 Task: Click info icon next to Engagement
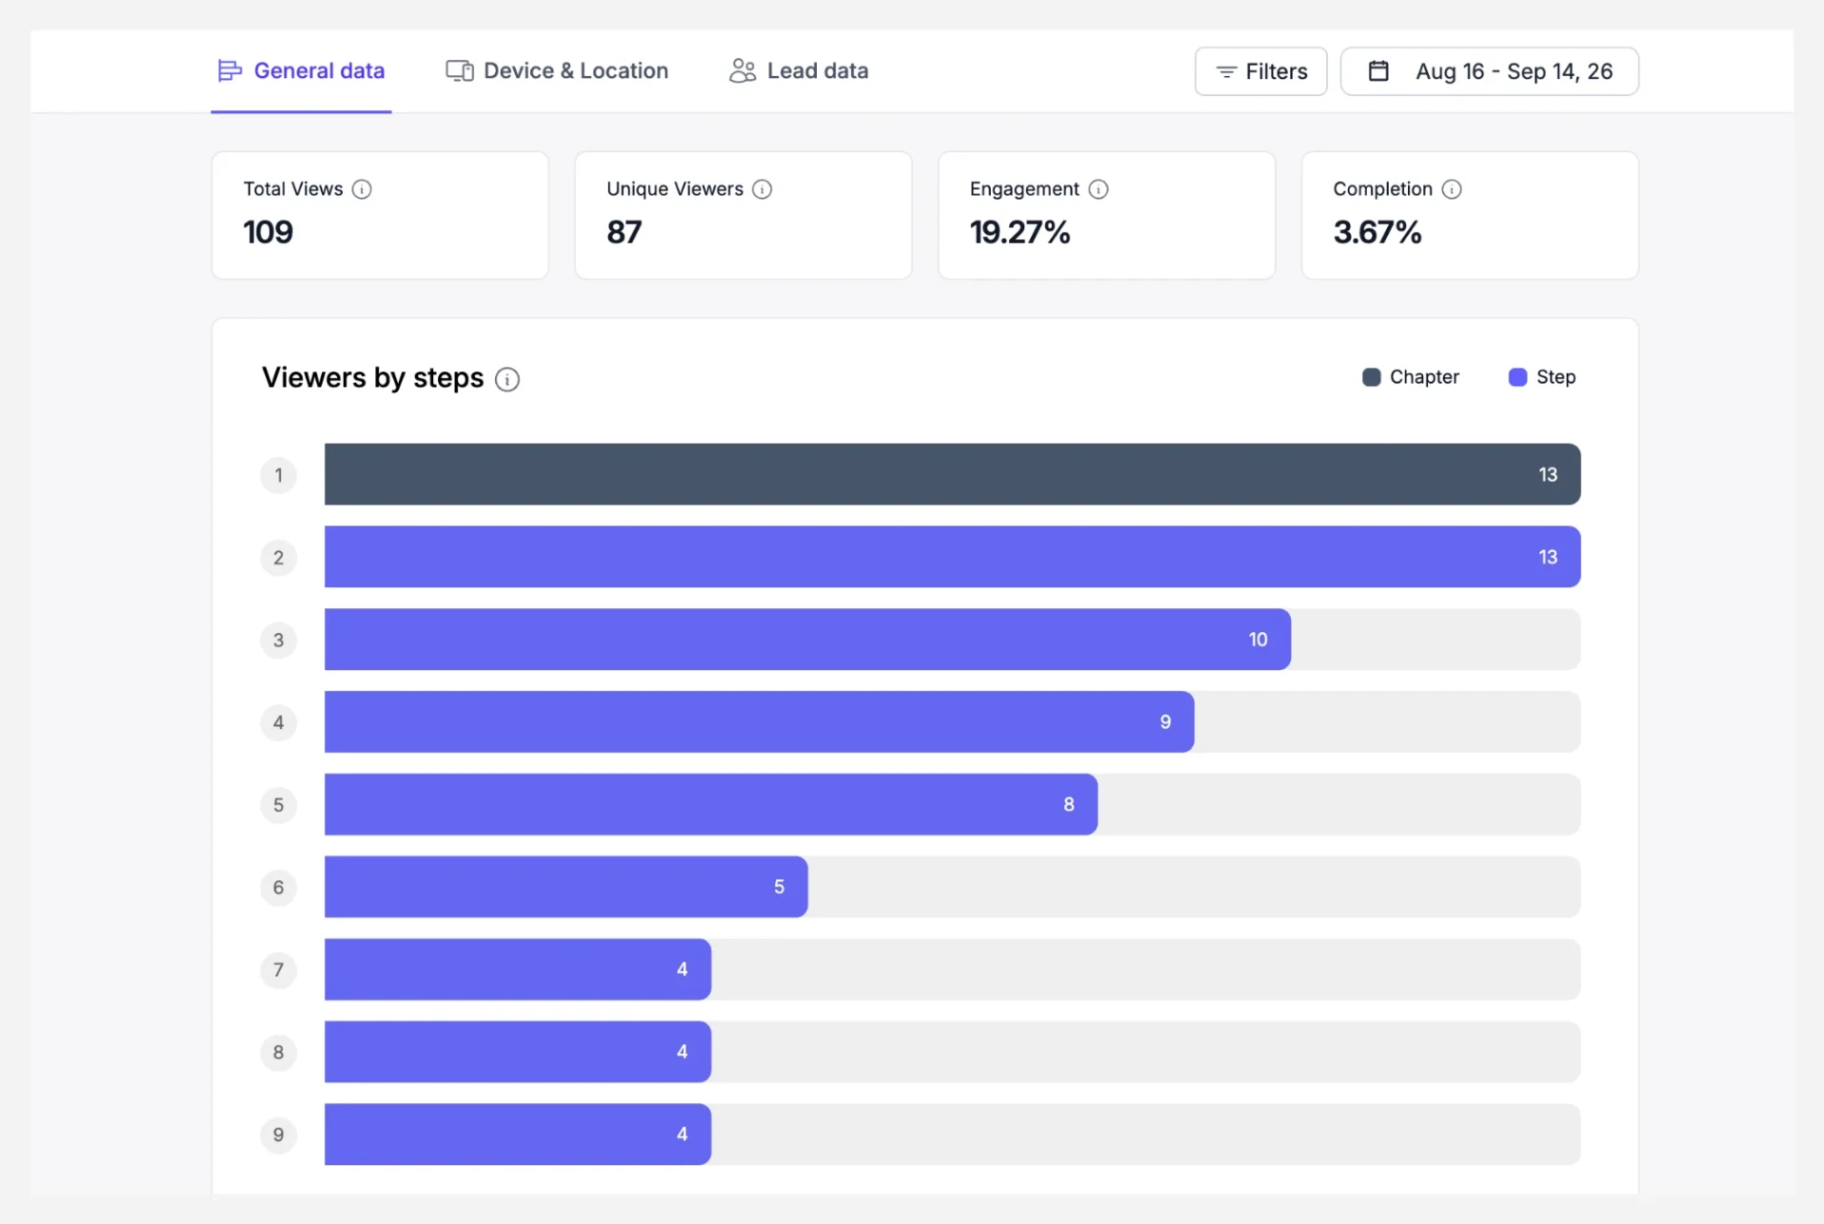1098,189
